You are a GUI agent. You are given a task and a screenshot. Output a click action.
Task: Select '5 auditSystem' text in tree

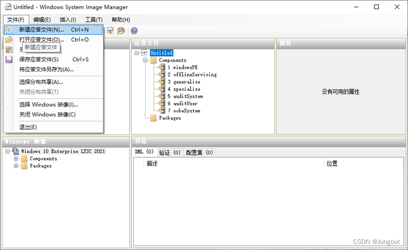point(185,96)
